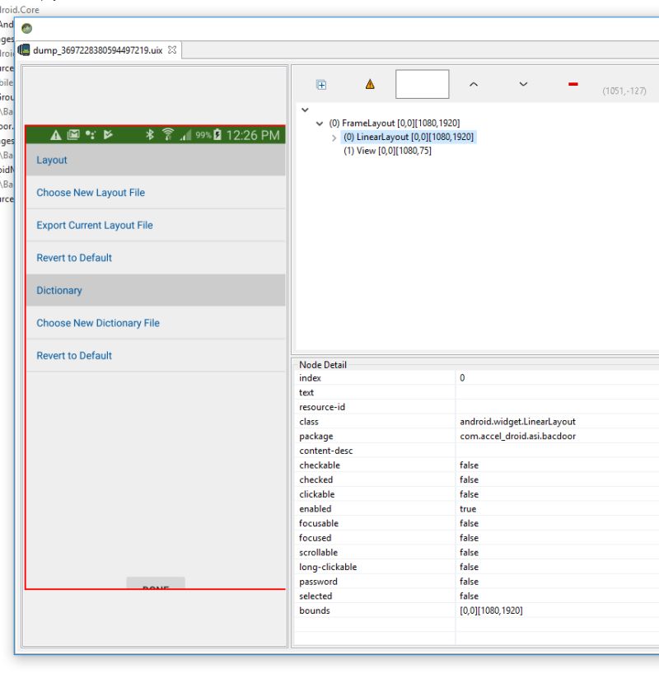
Task: Click the index value 0
Action: [462, 378]
